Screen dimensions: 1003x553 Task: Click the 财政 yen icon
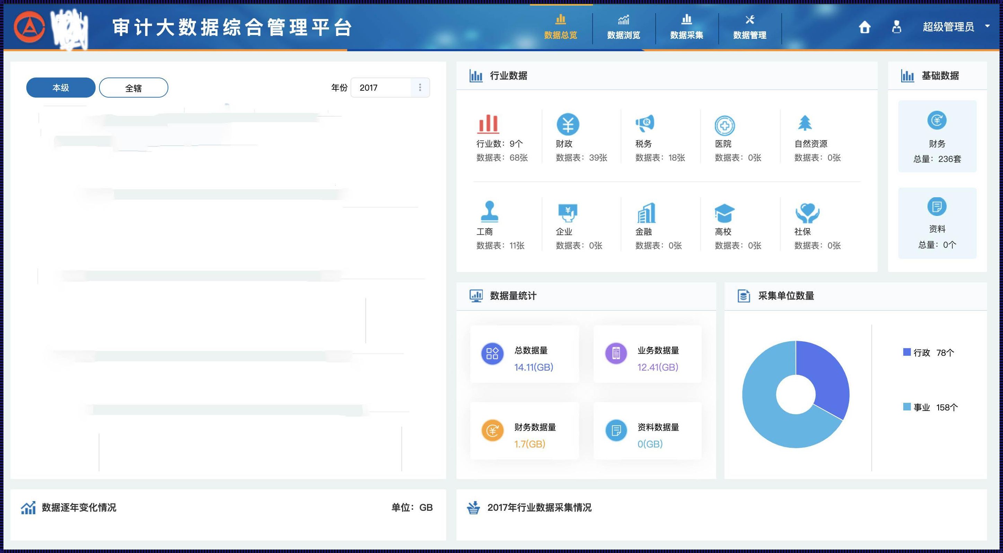(568, 125)
